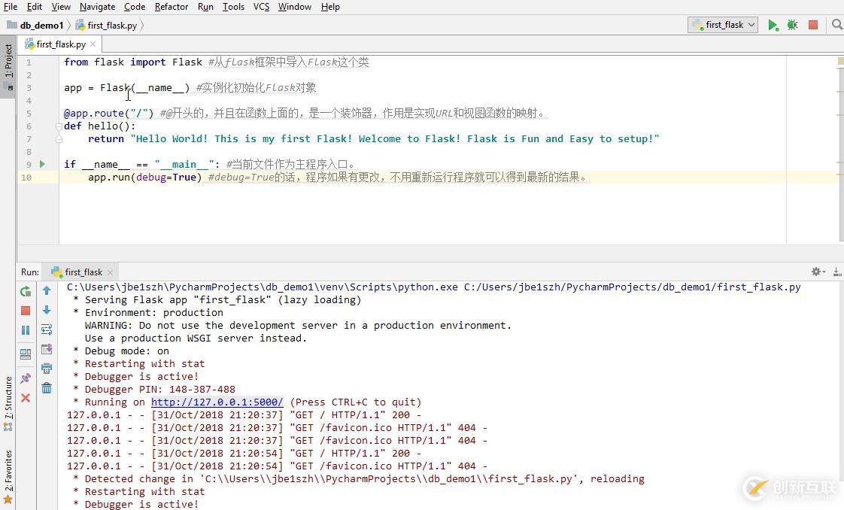Screen dimensions: 844x510
Task: Stop the running Flask server
Action: tap(25, 310)
